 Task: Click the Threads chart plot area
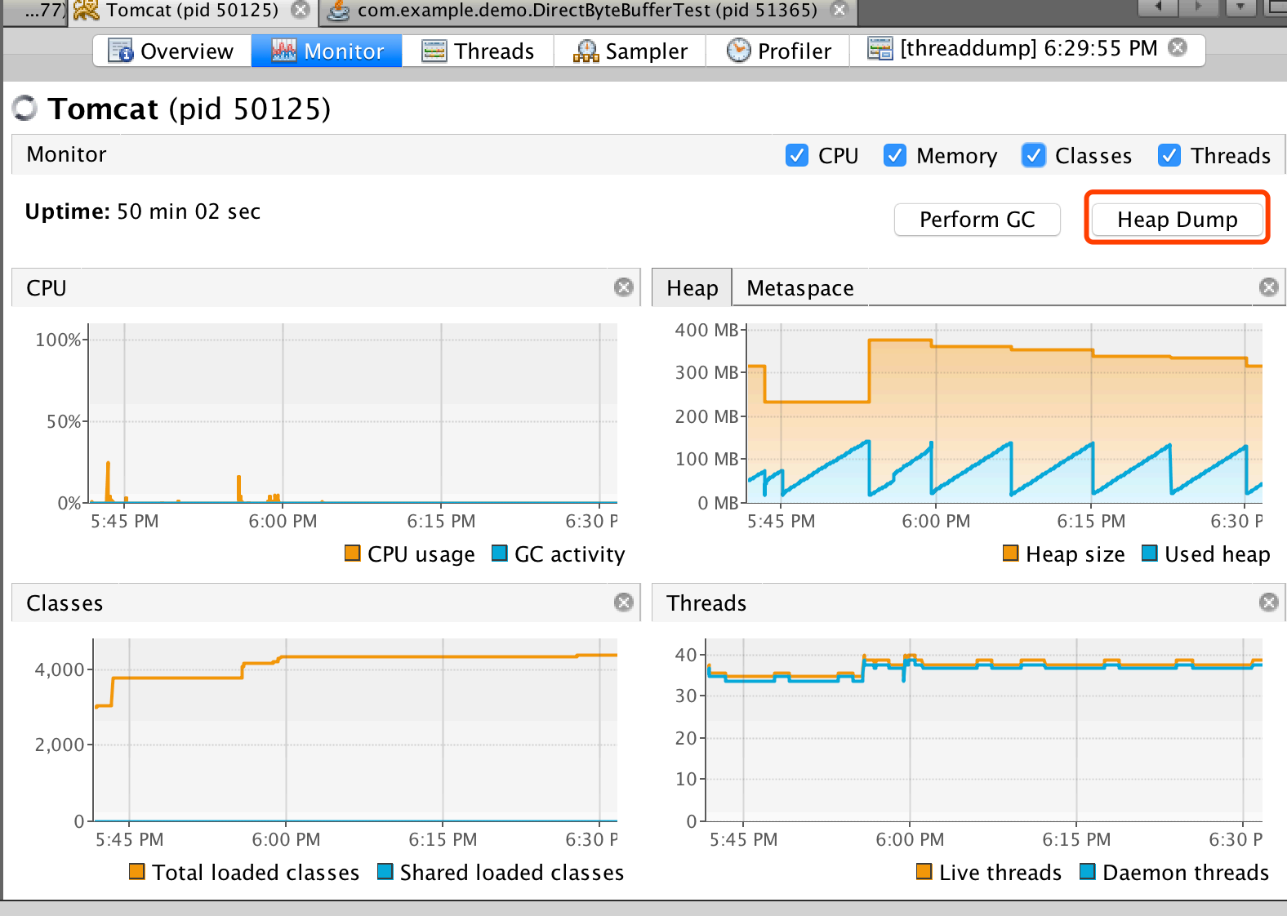(984, 730)
